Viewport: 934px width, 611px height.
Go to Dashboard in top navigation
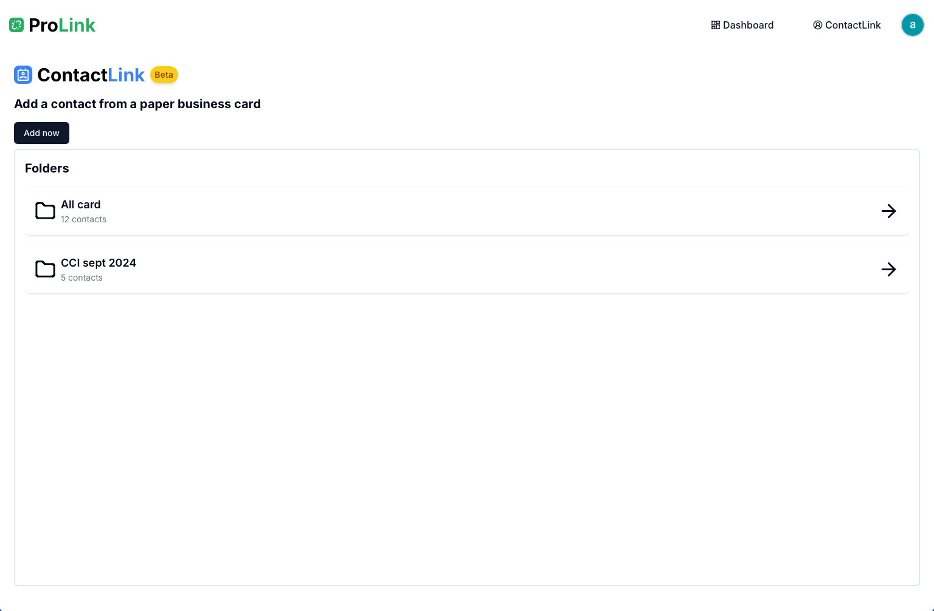tap(742, 25)
